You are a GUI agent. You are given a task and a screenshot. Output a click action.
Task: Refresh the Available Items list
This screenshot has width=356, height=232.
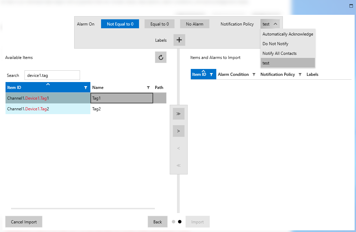coord(161,57)
